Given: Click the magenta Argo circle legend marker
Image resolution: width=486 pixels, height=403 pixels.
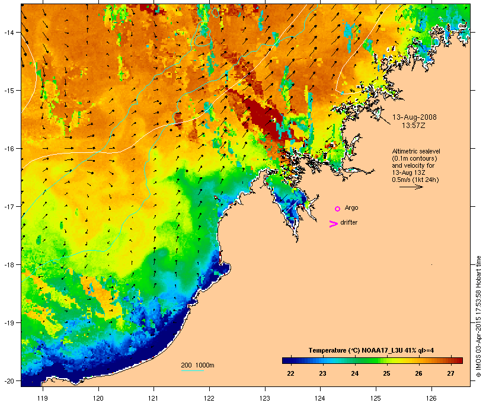Looking at the screenshot, I should click(338, 209).
